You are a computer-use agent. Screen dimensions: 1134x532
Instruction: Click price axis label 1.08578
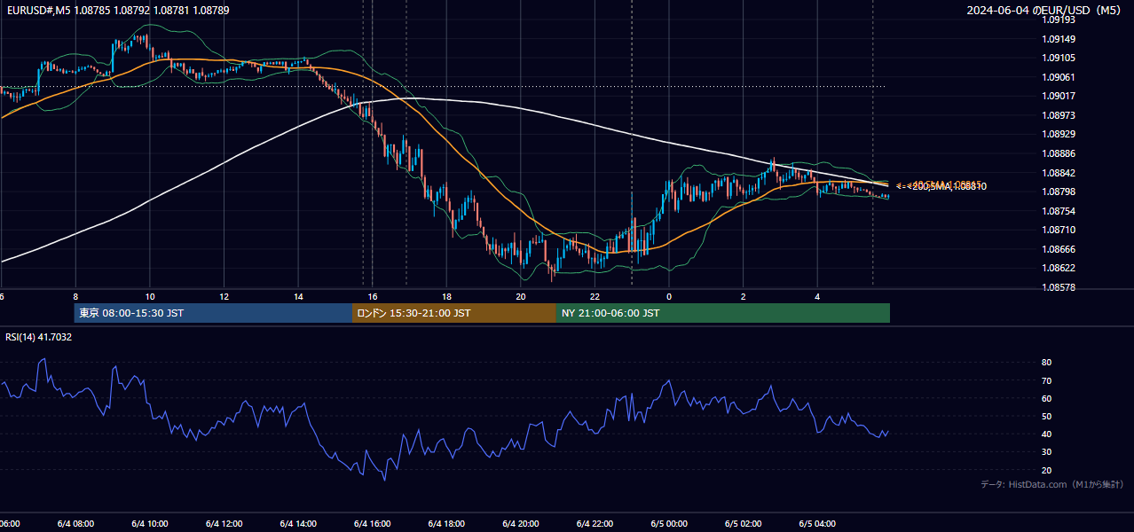point(1059,287)
